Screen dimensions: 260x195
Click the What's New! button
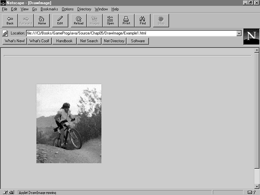pos(15,41)
